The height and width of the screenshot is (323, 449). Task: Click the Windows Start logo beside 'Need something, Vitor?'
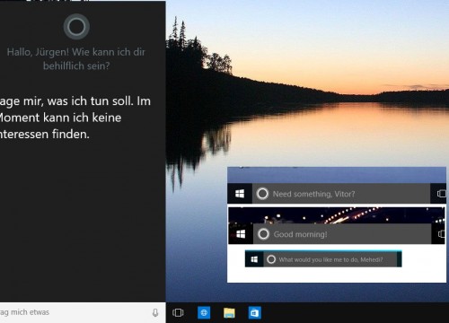tap(240, 194)
